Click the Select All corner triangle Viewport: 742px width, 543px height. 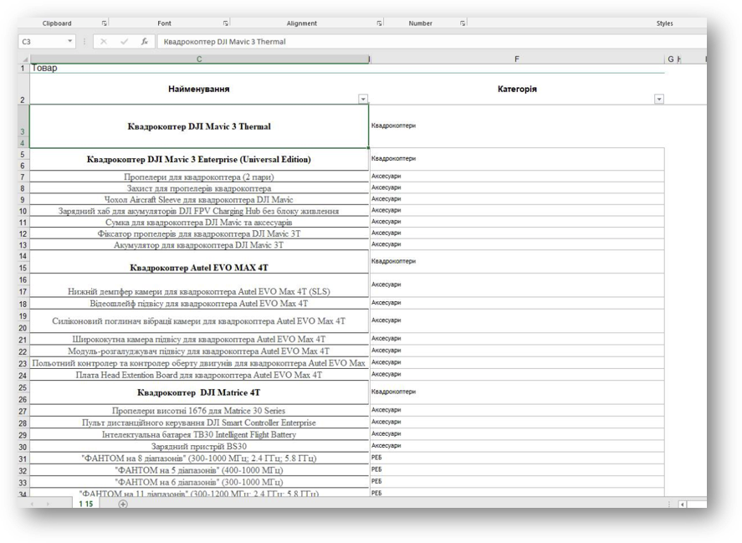tap(24, 59)
